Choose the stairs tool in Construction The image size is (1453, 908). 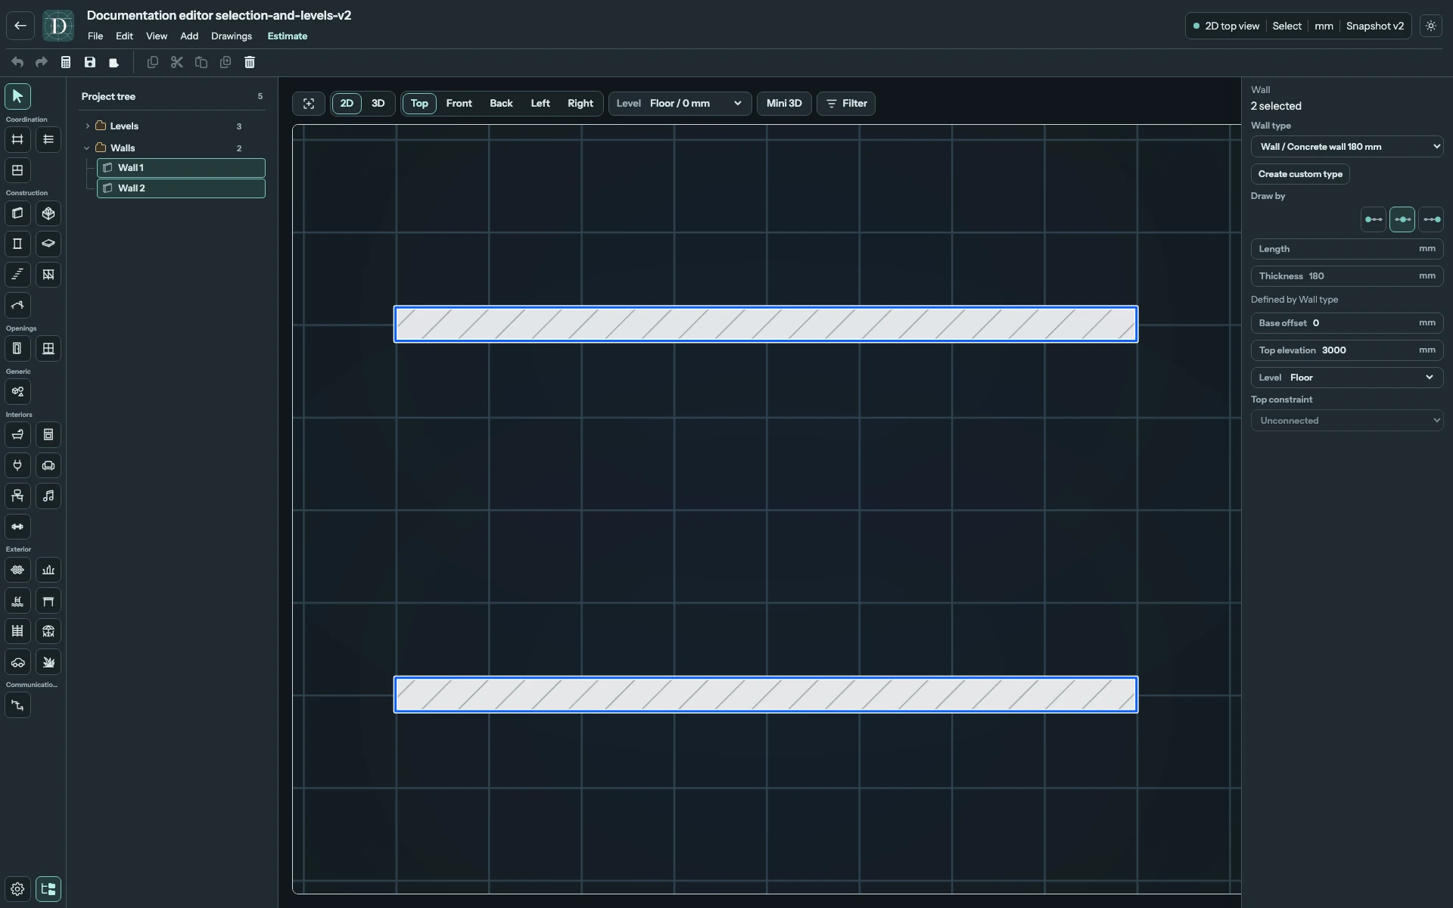click(17, 275)
